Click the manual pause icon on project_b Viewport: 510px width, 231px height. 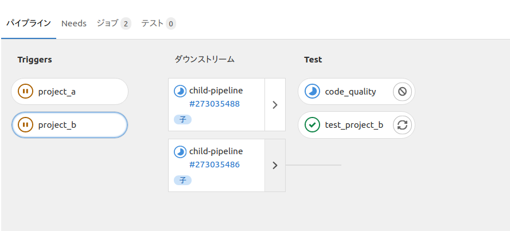(x=25, y=125)
